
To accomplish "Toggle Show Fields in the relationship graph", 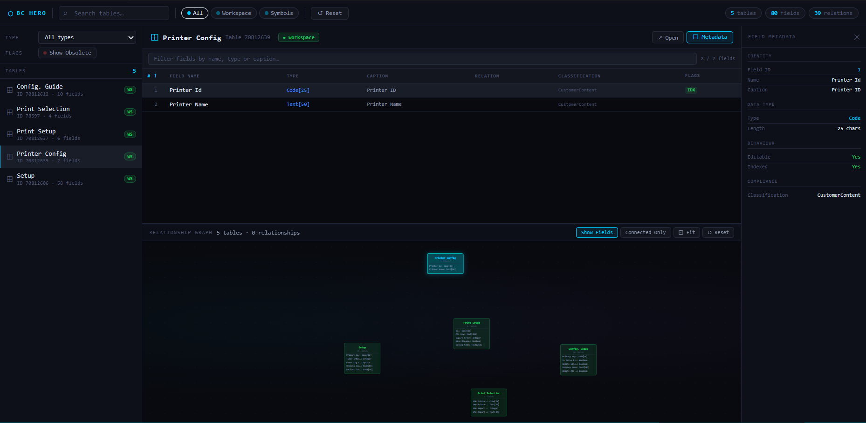I will [597, 232].
